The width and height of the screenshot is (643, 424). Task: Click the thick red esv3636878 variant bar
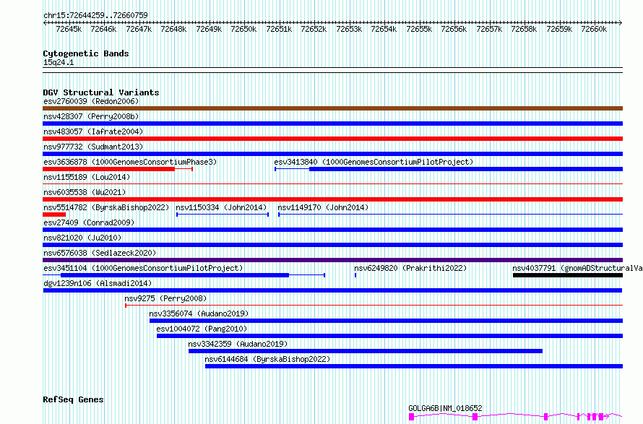[x=108, y=169]
